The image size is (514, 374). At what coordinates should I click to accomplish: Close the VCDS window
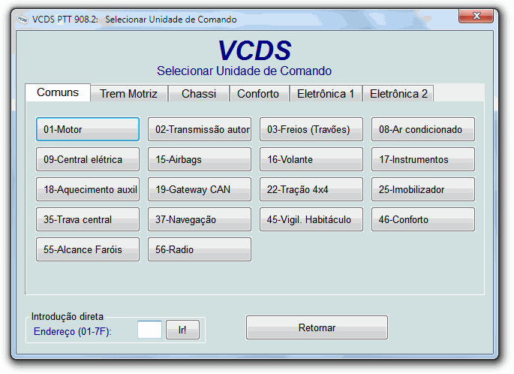[476, 16]
